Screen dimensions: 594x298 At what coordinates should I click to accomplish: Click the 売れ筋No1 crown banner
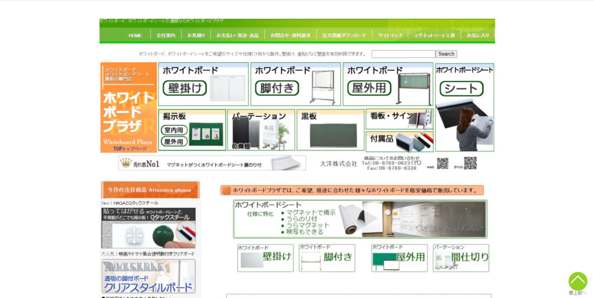point(212,163)
